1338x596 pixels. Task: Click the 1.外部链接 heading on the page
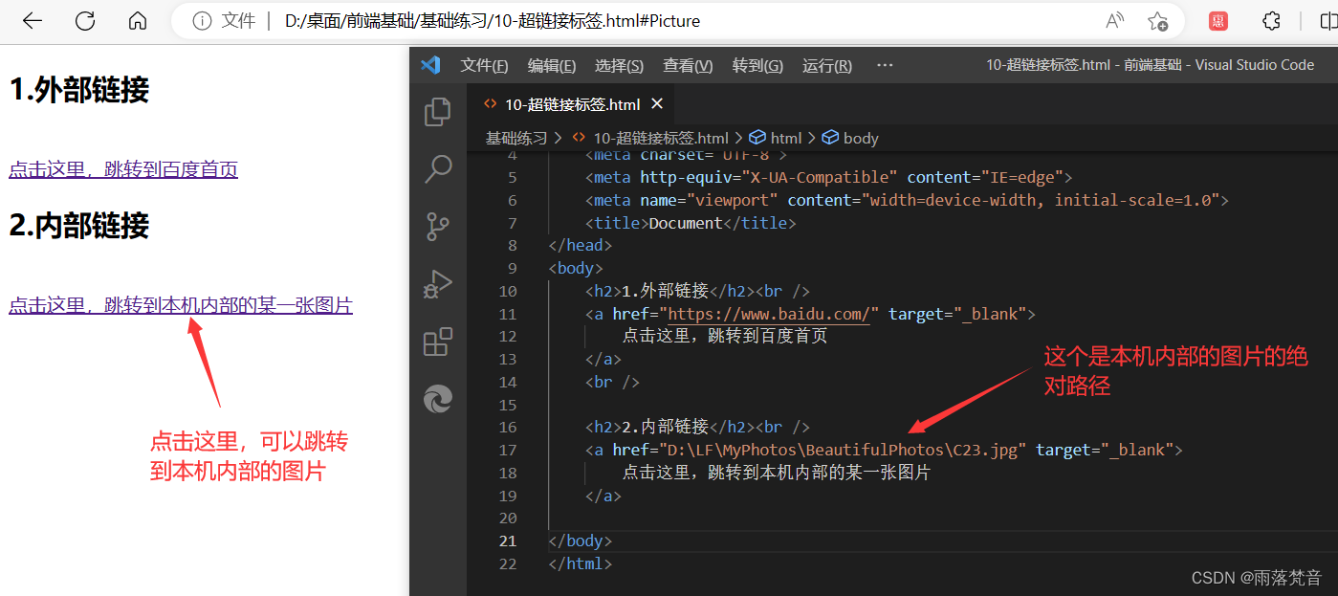pos(79,90)
